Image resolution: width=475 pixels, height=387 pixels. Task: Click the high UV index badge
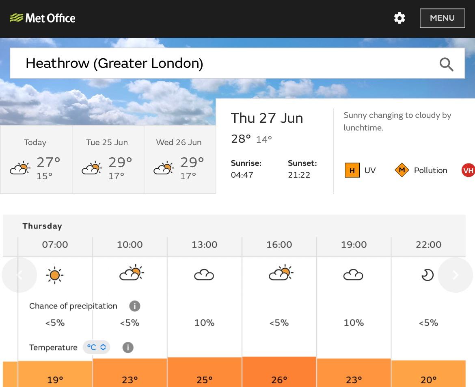click(x=352, y=170)
